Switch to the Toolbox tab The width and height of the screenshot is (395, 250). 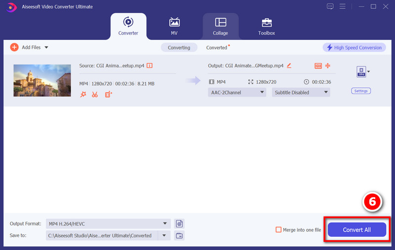(x=266, y=26)
